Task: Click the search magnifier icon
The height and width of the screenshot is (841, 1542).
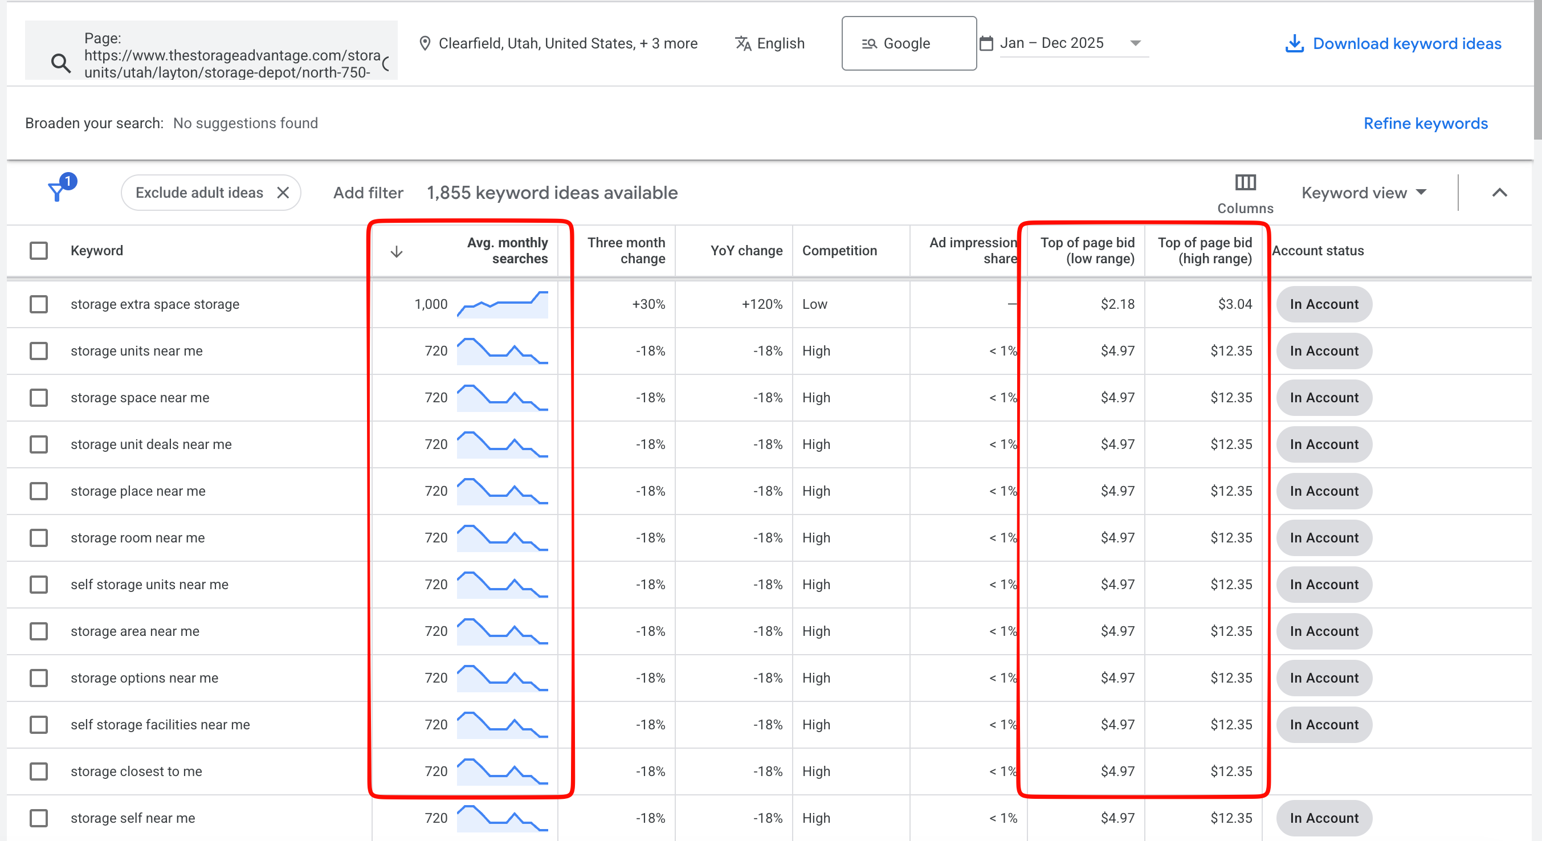Action: pos(60,63)
